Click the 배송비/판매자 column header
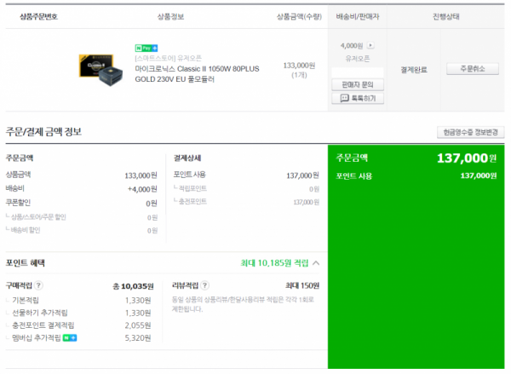The height and width of the screenshot is (374, 511). click(358, 17)
